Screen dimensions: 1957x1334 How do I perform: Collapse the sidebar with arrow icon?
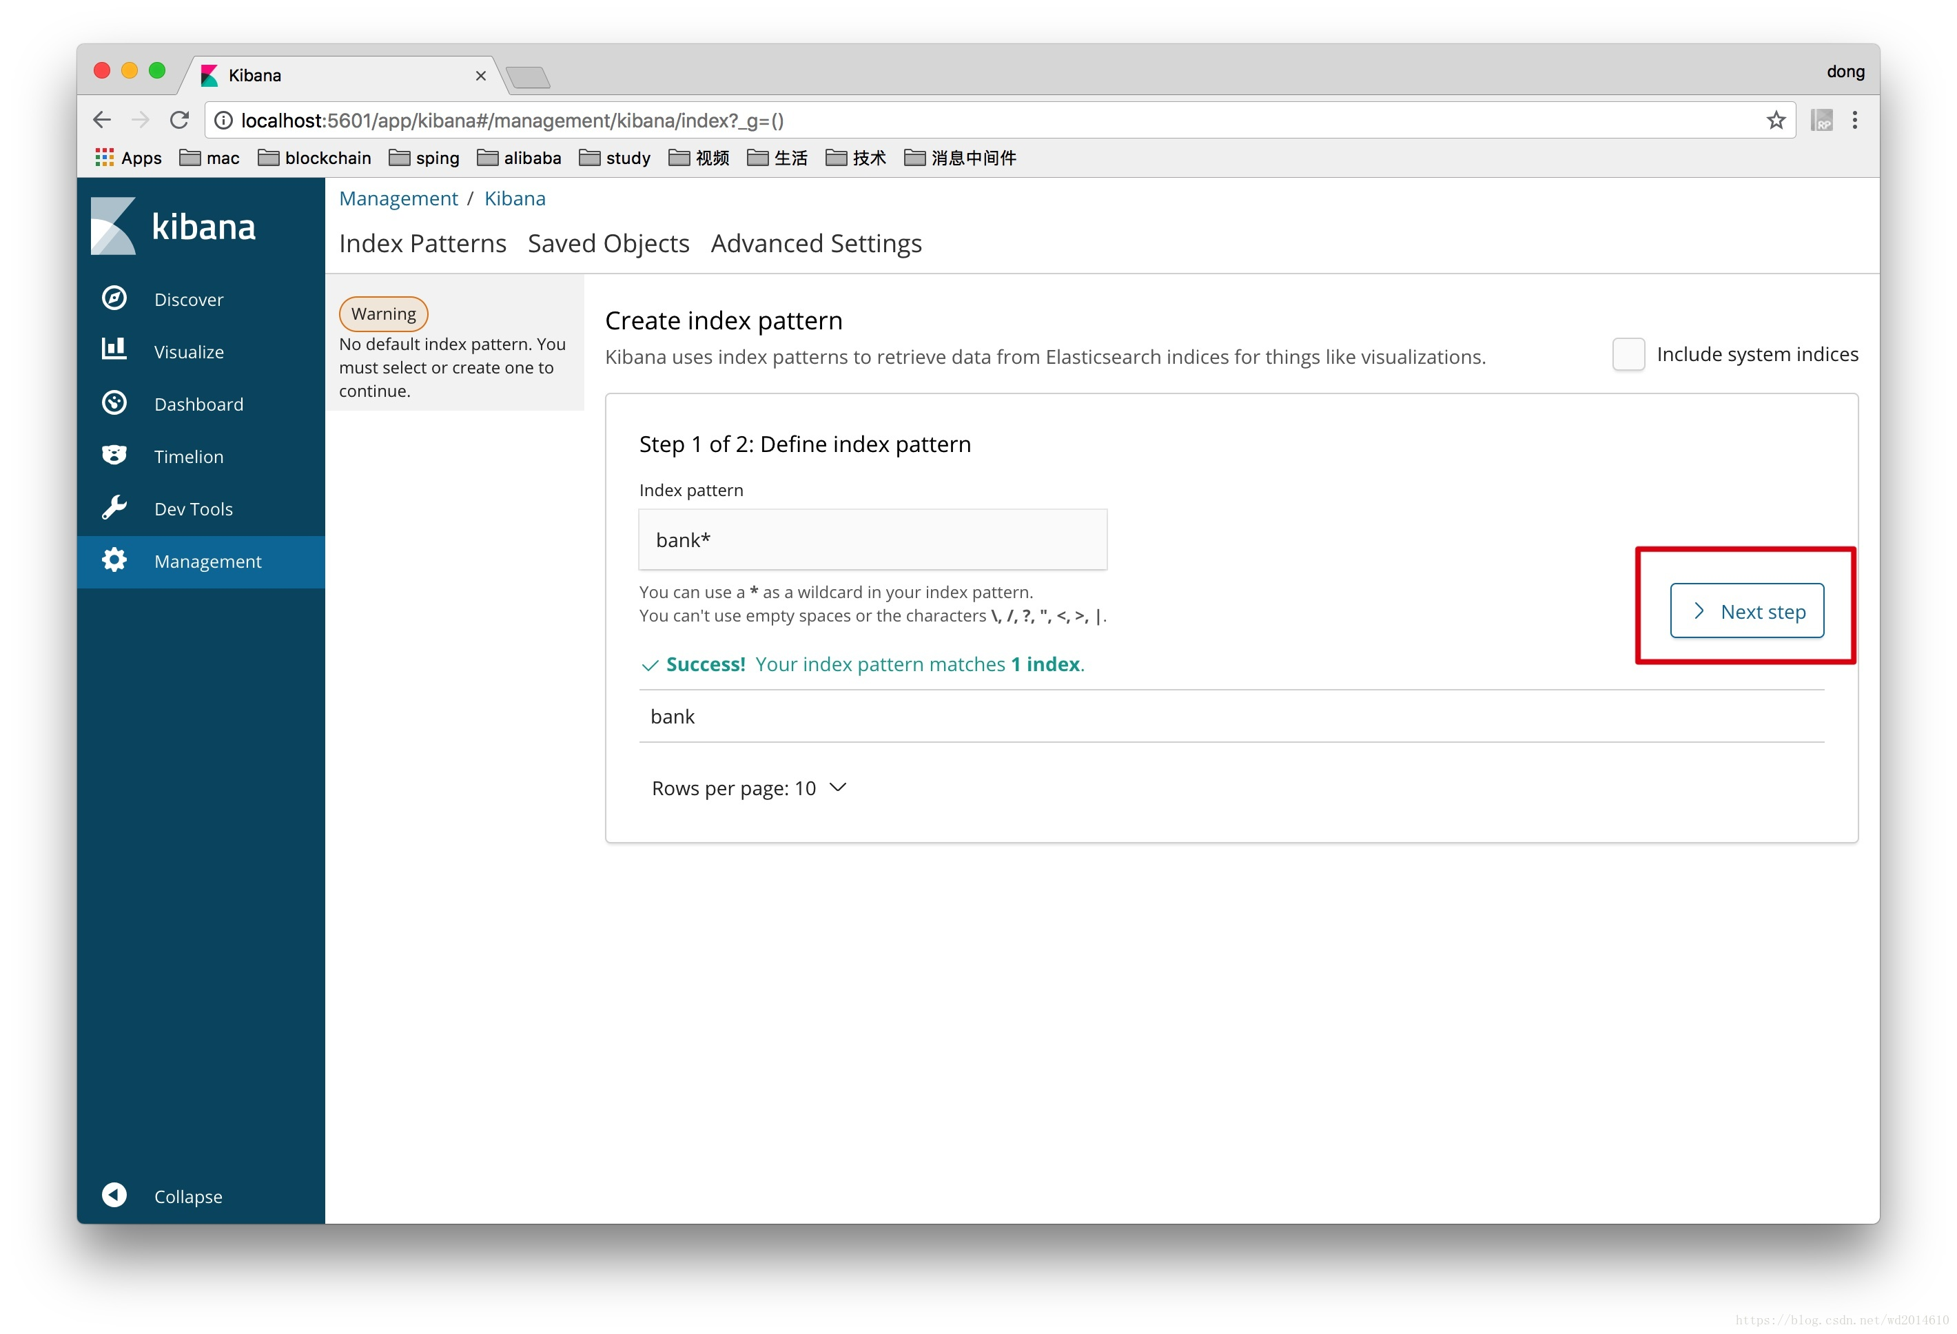[114, 1196]
